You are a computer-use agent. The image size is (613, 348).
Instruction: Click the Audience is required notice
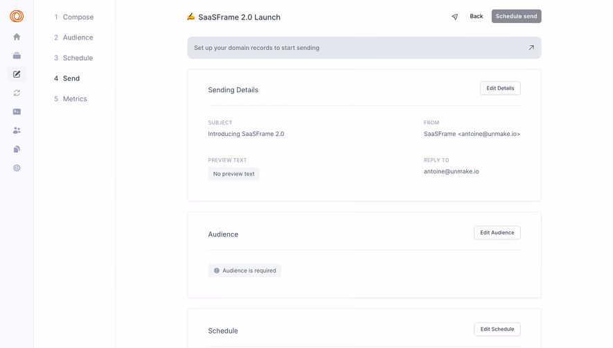[245, 270]
